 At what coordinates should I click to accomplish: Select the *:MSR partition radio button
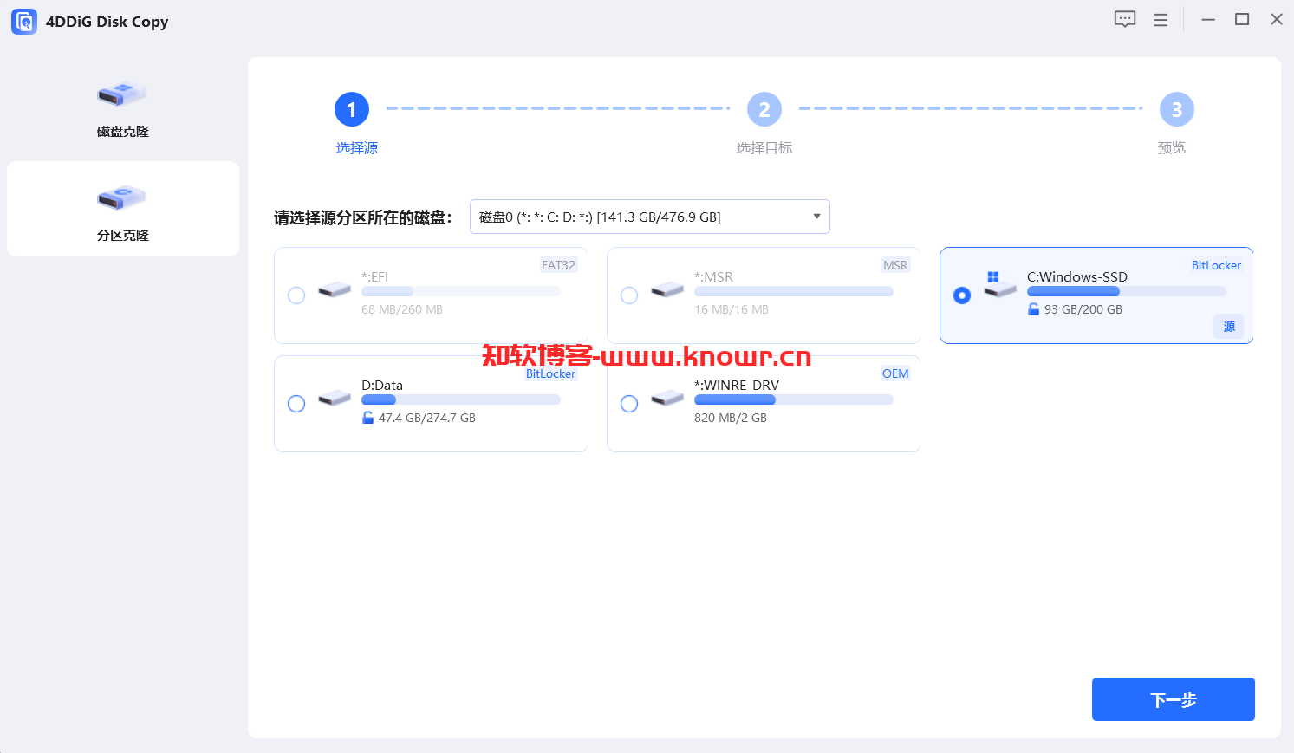point(629,295)
